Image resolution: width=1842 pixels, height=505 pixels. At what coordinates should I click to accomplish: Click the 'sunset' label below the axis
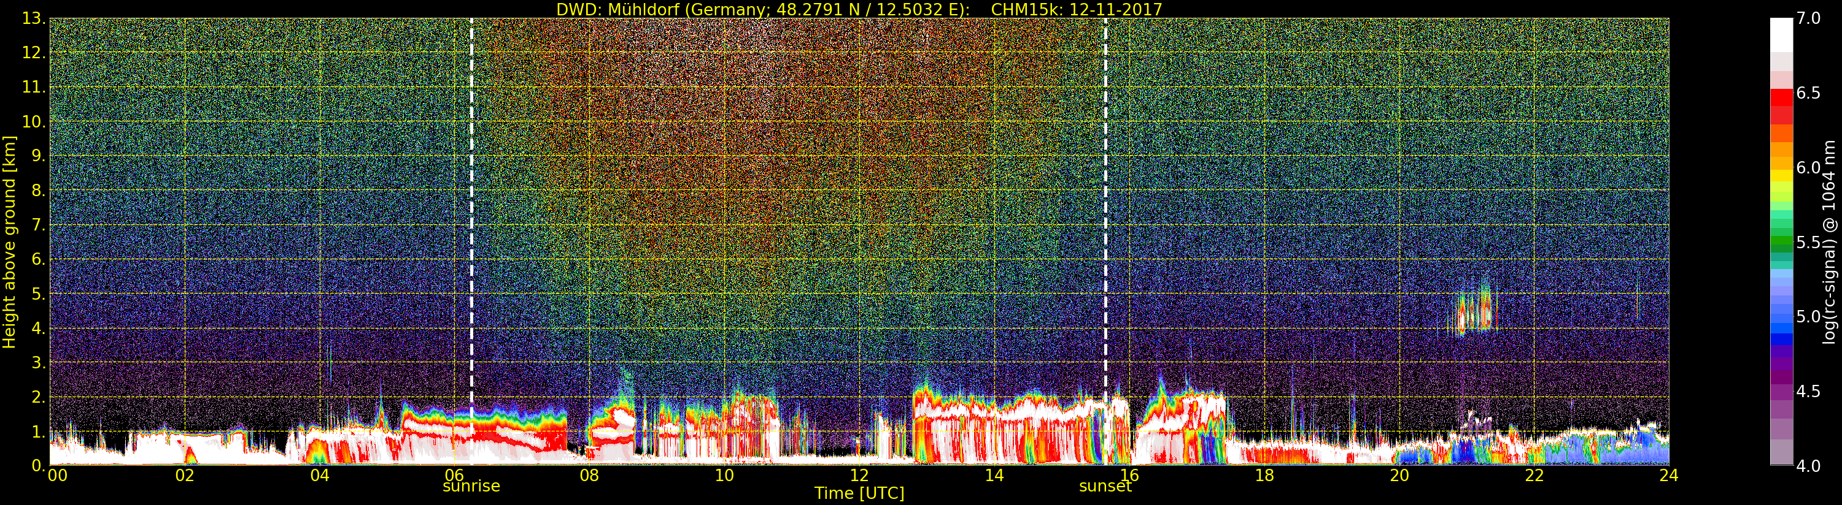(x=1105, y=487)
